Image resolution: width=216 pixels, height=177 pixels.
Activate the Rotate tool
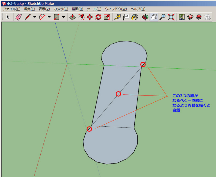[x=98, y=17]
